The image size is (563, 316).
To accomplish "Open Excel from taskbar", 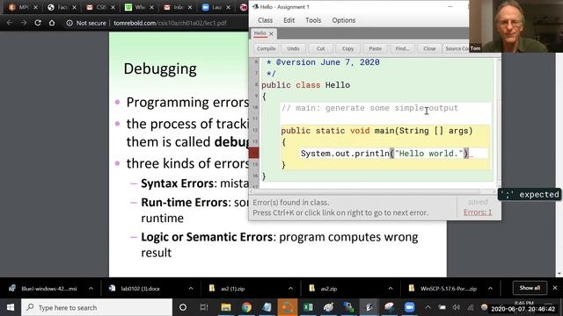I will coord(308,307).
